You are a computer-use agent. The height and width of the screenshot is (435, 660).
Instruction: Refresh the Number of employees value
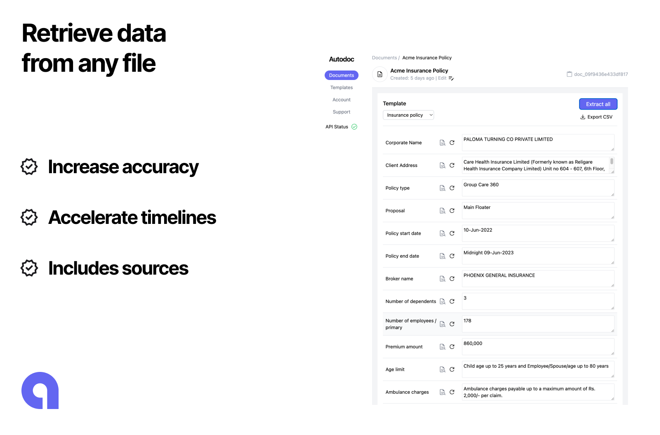[x=452, y=324]
